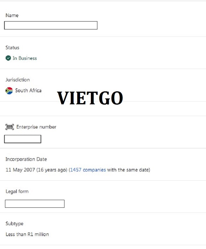This screenshot has width=206, height=249.
Task: Click the redacted Enterprise number box
Action: (x=23, y=139)
